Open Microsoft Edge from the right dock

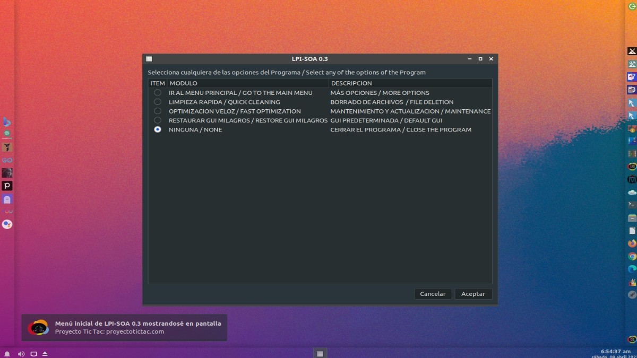(x=632, y=269)
